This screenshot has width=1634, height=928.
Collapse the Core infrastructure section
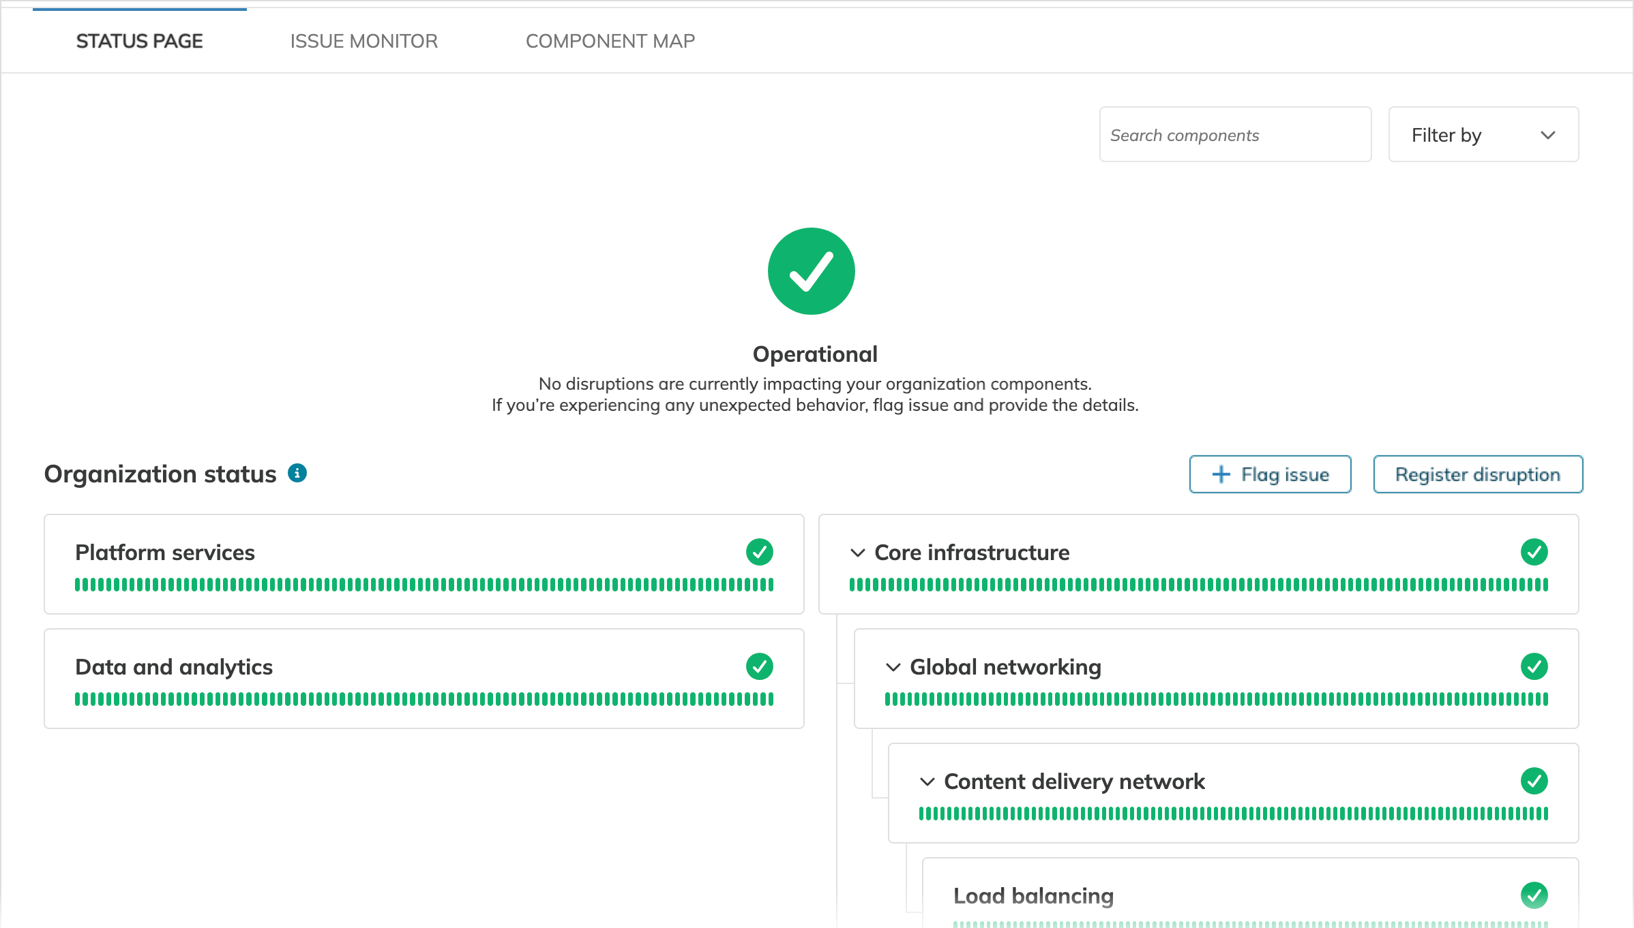click(x=858, y=553)
